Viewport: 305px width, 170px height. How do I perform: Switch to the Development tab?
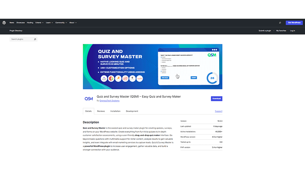point(132,111)
